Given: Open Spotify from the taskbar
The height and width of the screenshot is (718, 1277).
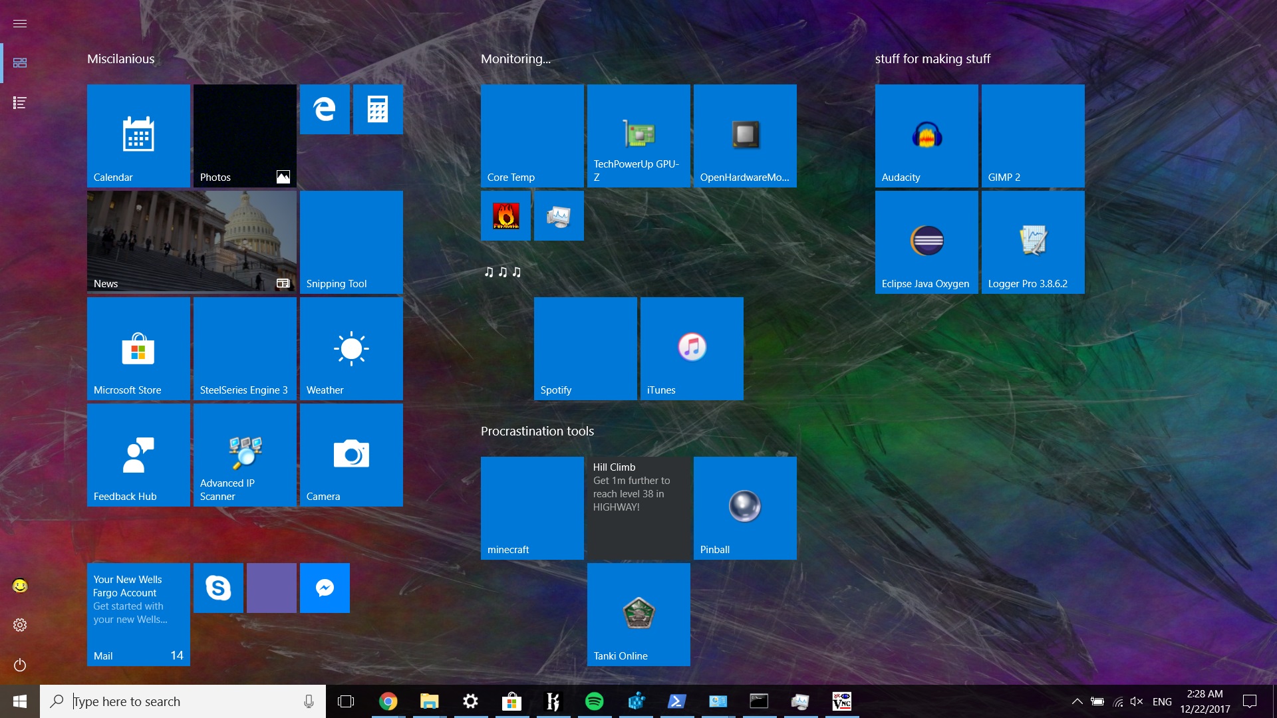Looking at the screenshot, I should (595, 701).
